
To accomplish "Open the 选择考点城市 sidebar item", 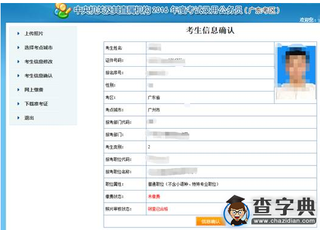I will 39,47.
